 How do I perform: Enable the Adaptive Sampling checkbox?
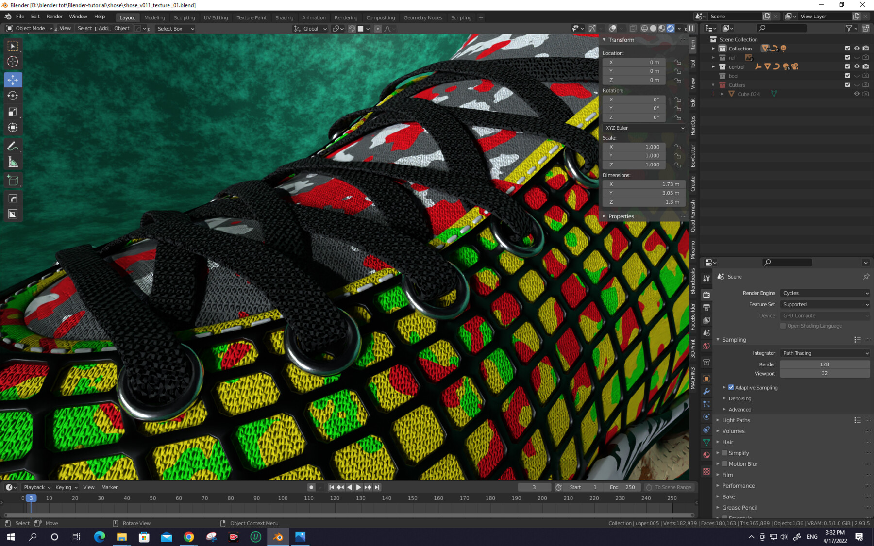(x=731, y=387)
